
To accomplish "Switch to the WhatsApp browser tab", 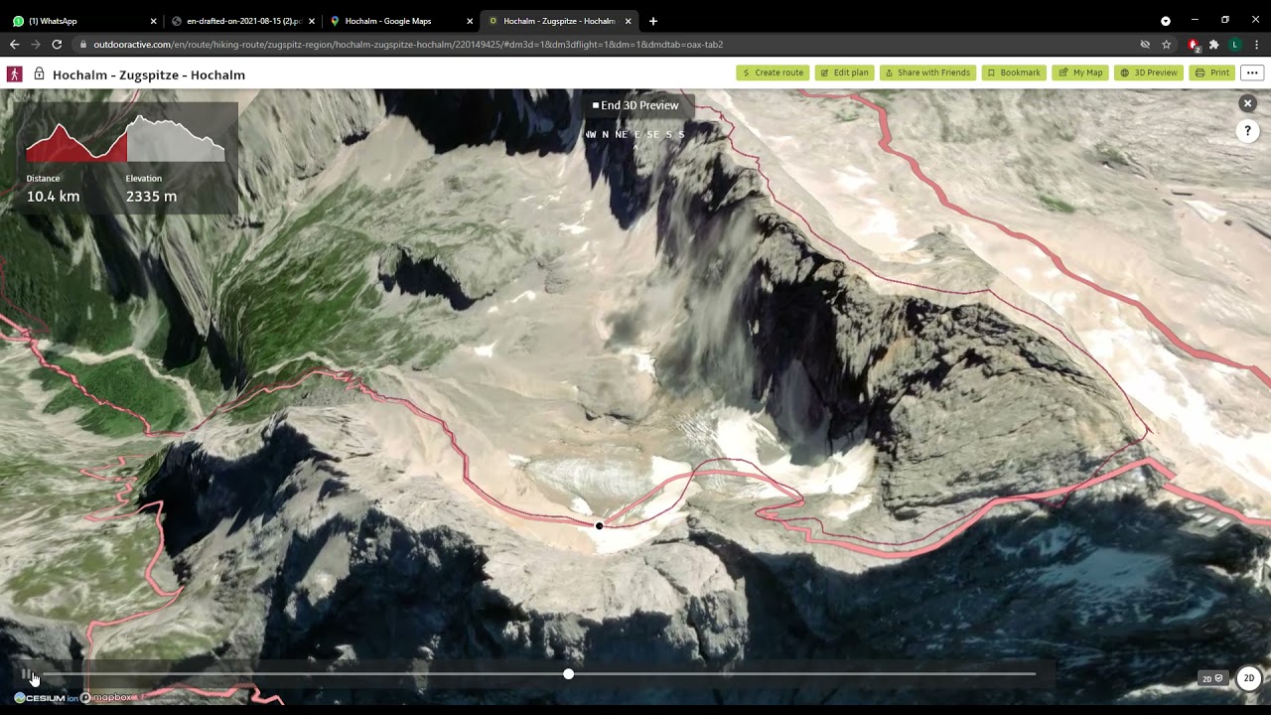I will click(x=84, y=20).
